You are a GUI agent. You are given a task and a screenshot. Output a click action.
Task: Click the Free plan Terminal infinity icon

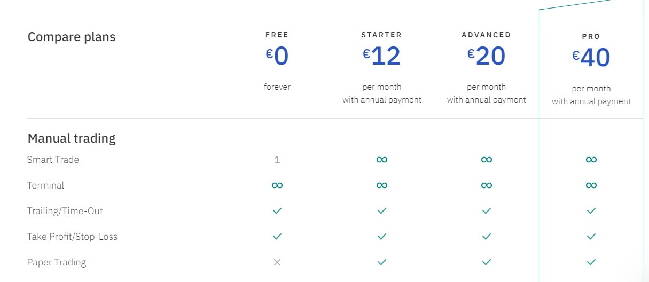[x=277, y=185]
